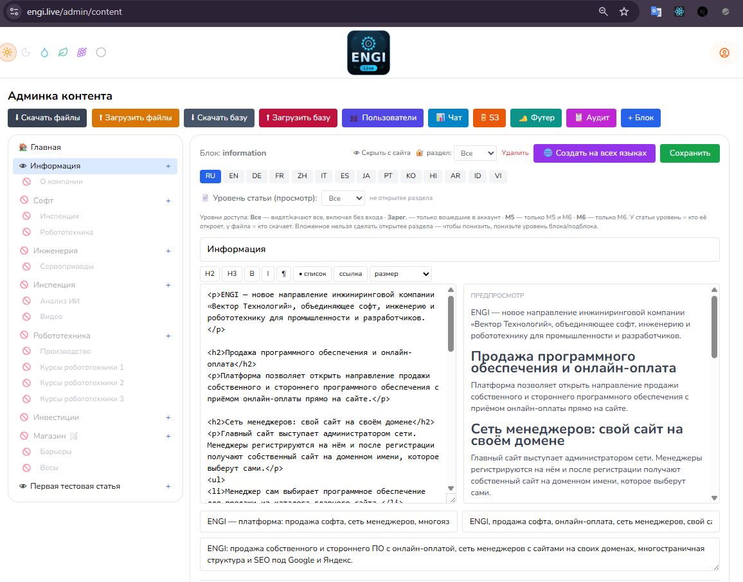
Task: Click the preview pane scrollbar thumb
Action: (x=714, y=327)
